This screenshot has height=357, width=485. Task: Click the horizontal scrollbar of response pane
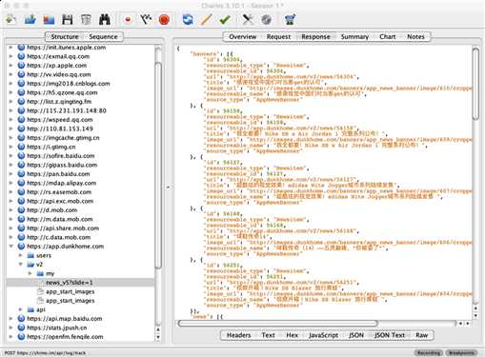[x=278, y=324]
